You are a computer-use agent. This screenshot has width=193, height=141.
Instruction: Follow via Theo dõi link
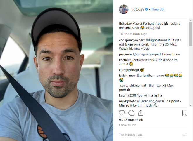pyautogui.click(x=158, y=9)
